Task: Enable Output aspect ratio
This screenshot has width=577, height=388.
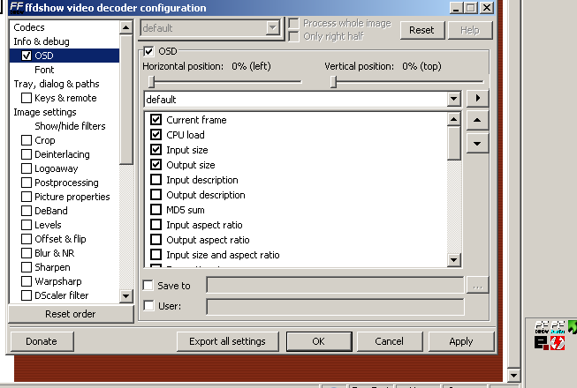Action: (156, 239)
